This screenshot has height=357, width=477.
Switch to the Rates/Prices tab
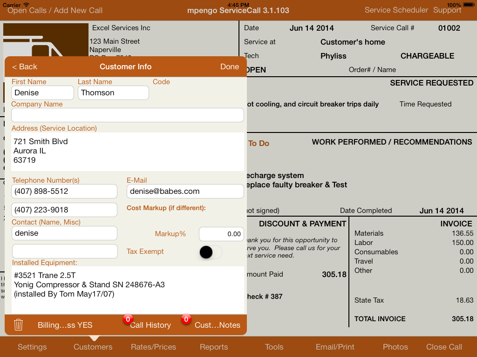point(153,347)
